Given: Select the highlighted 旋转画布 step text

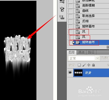Looking at the screenshot, I should click(88, 42).
